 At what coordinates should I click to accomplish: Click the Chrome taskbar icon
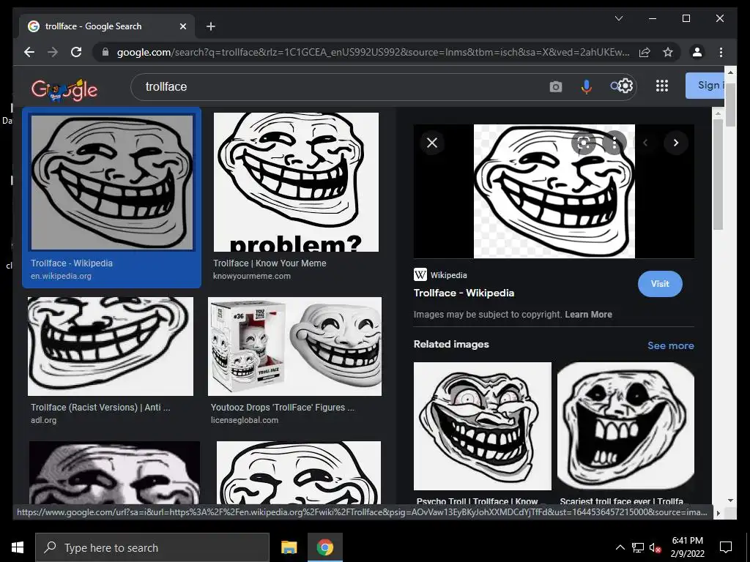click(x=324, y=547)
